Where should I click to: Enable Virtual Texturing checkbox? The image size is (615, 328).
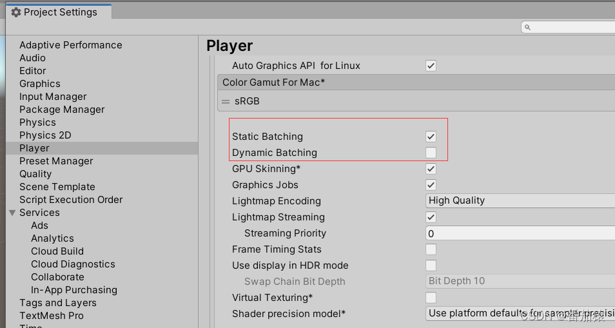[x=431, y=298]
